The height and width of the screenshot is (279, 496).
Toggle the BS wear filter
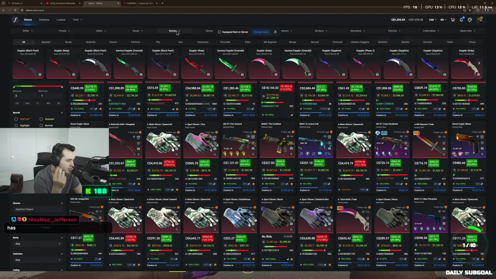59,103
